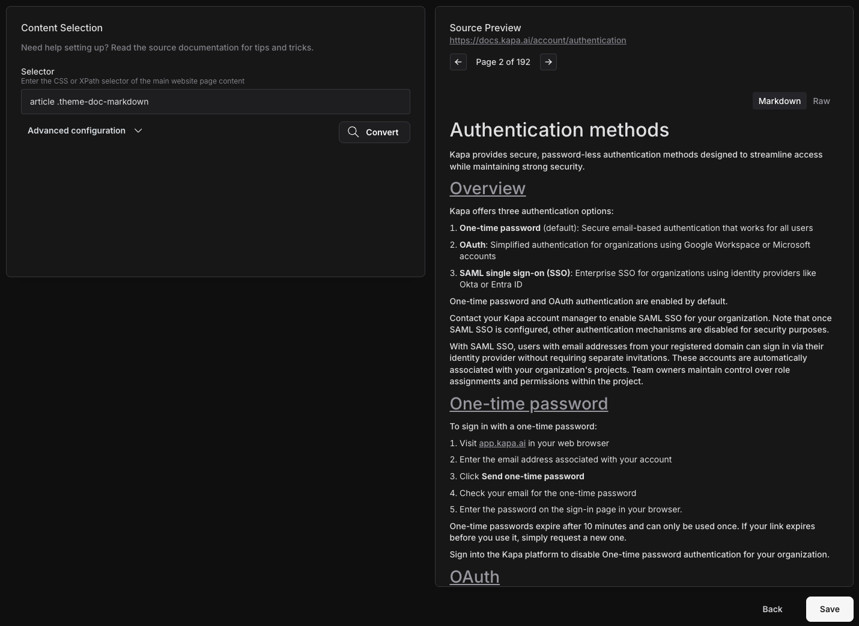Image resolution: width=859 pixels, height=626 pixels.
Task: Click the Back button
Action: (x=772, y=609)
